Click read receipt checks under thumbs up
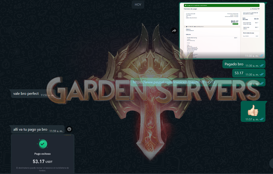 pos(261,119)
